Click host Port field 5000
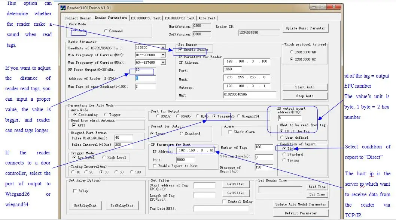 pos(185,160)
